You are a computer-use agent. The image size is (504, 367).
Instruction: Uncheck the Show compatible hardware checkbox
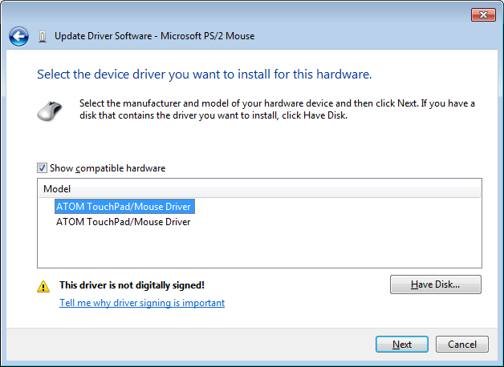click(42, 168)
